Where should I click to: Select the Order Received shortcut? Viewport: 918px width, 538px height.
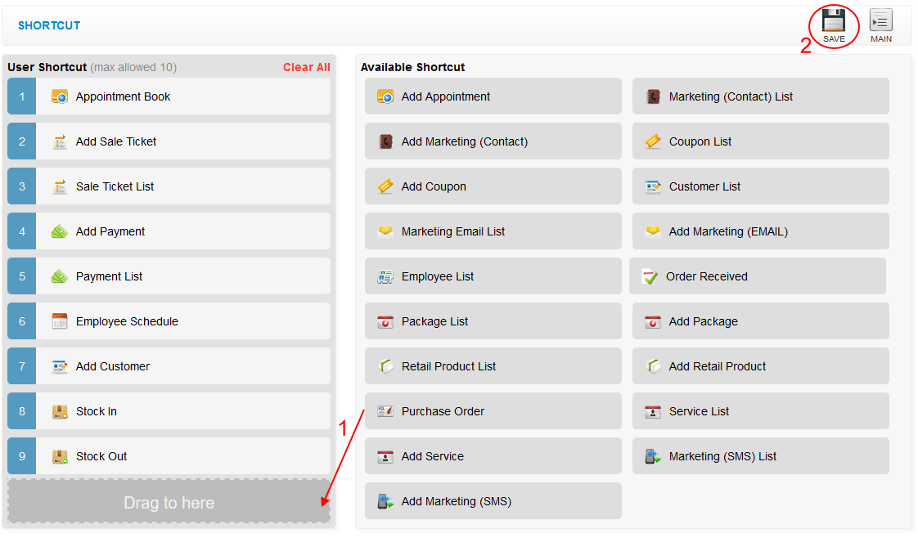coord(758,276)
